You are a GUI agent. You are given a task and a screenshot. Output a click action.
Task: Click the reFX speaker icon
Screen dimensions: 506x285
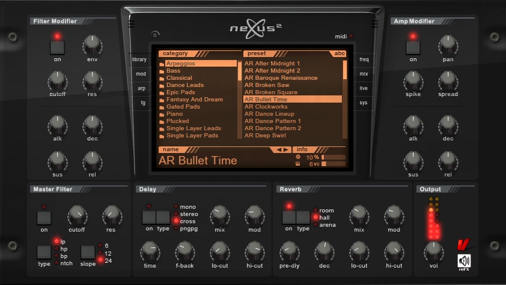(x=464, y=261)
